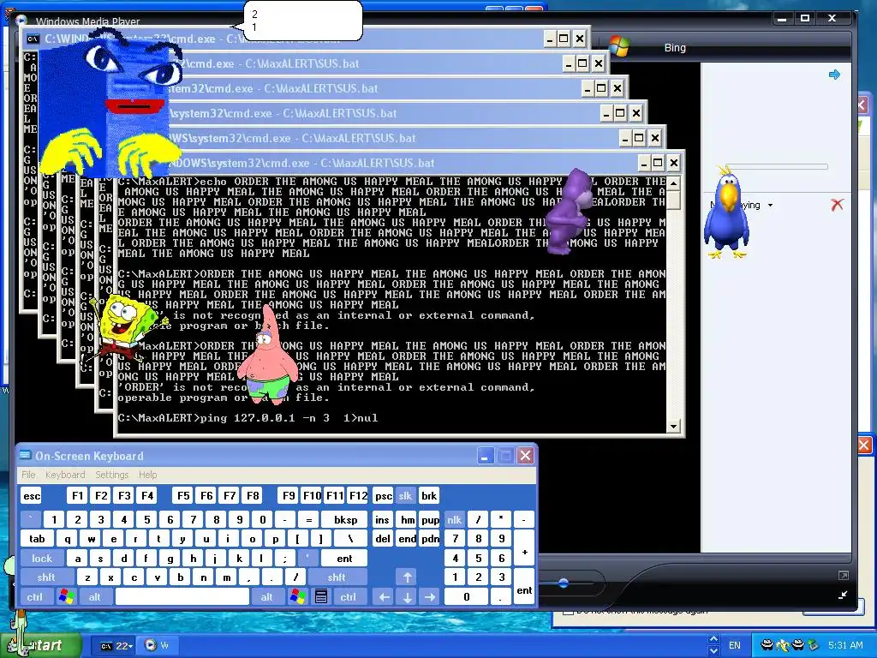Toggle the caps lock key on On-Screen Keyboard

pyautogui.click(x=42, y=558)
